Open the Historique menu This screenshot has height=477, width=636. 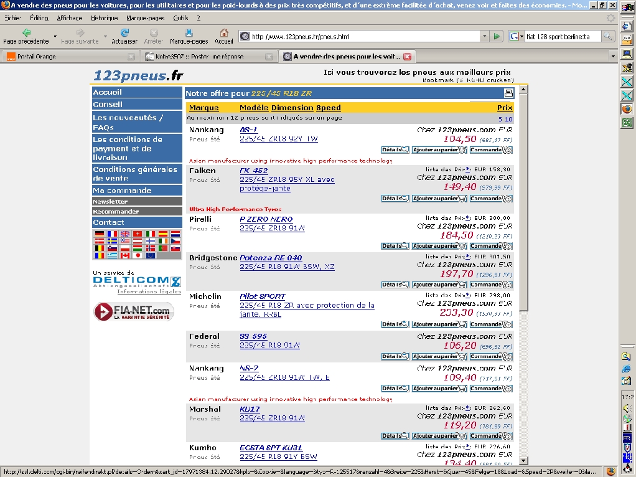coord(105,18)
